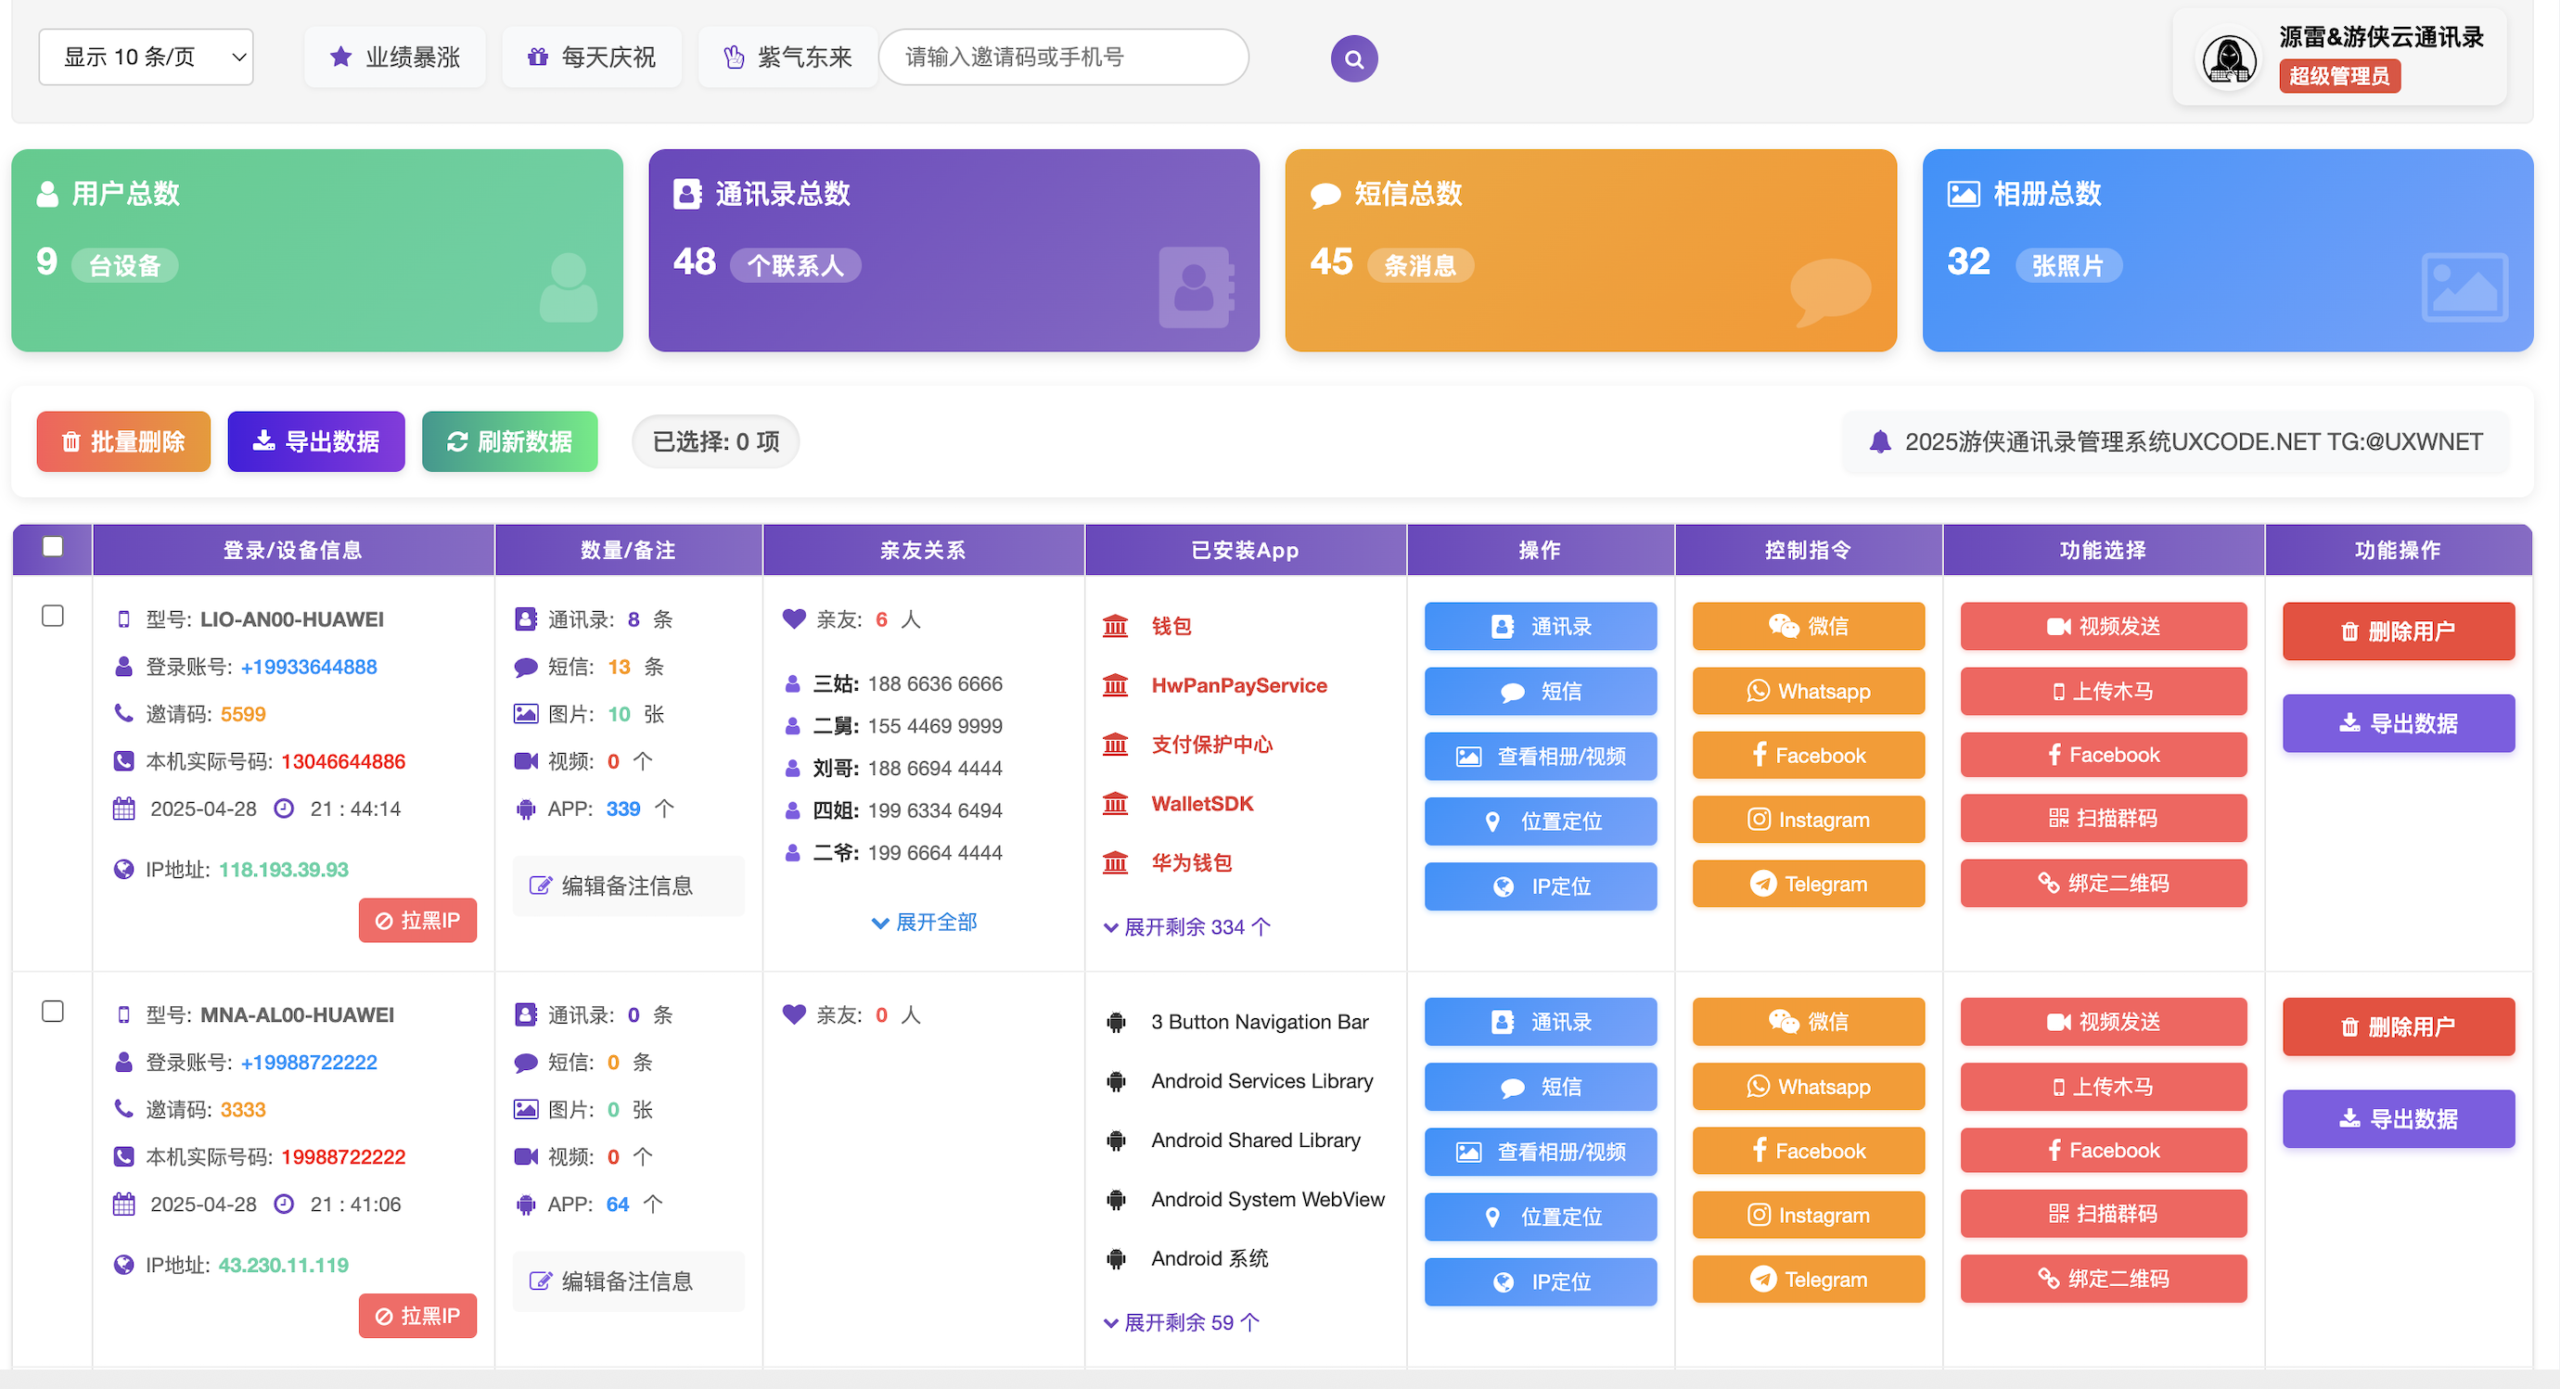Open the 紫气东来 tab

pyautogui.click(x=788, y=57)
